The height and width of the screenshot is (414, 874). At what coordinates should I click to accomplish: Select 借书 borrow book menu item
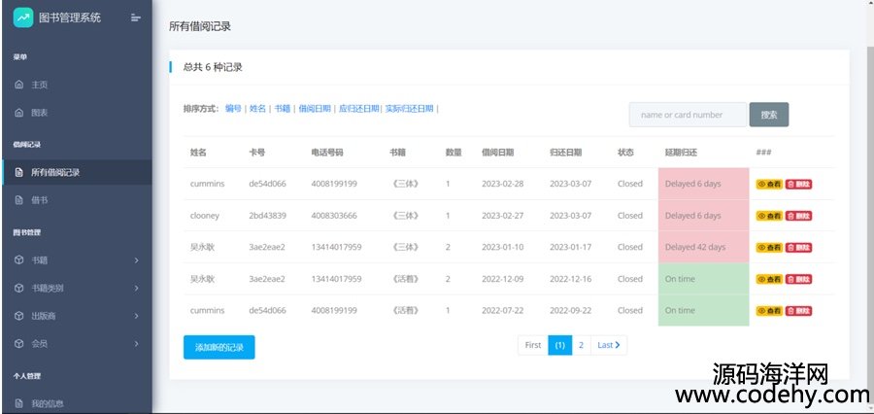[39, 200]
